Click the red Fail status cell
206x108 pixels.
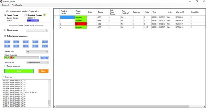[81, 24]
